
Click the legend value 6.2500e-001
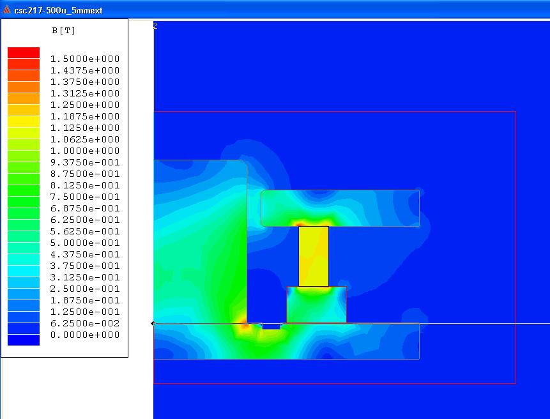point(85,220)
